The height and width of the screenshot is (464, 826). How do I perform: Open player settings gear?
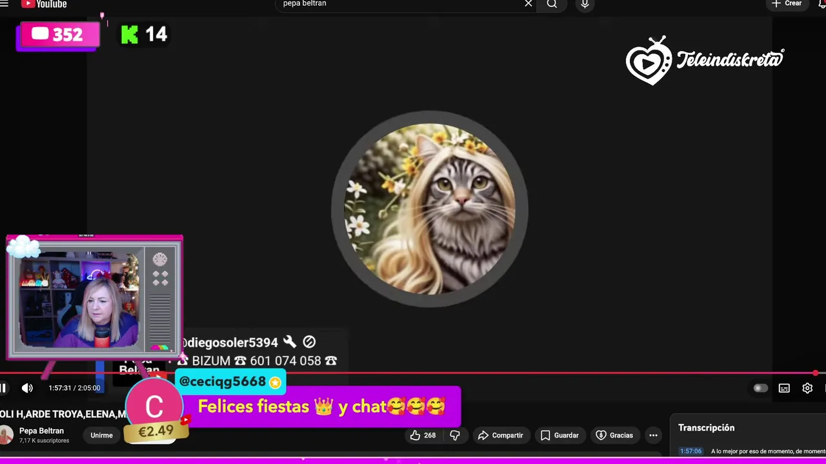(x=807, y=388)
